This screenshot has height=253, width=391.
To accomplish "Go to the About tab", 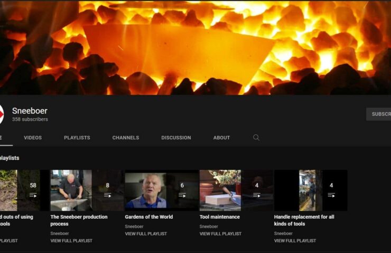I will coord(221,138).
